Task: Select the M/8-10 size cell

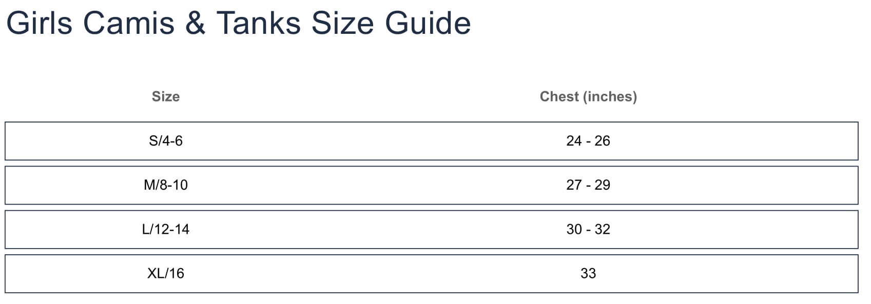Action: point(166,185)
